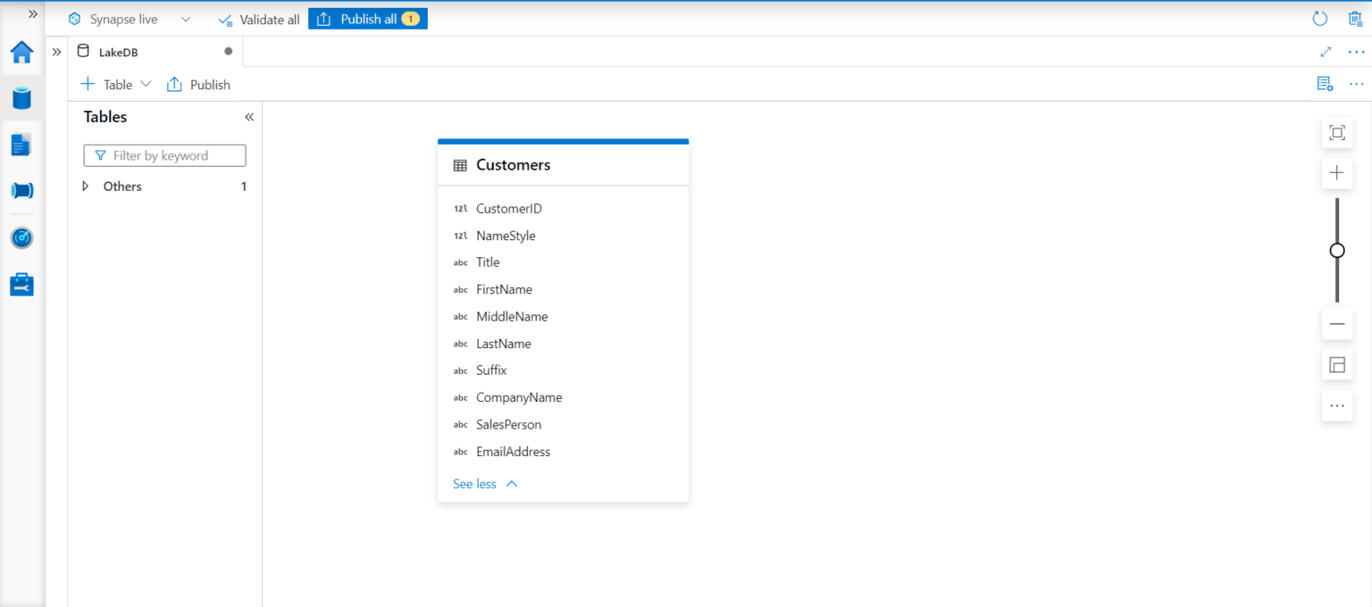Select the Home hub icon
Viewport: 1372px width, 607px height.
[21, 53]
